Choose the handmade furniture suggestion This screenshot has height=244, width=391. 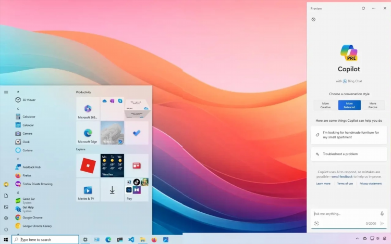349,135
